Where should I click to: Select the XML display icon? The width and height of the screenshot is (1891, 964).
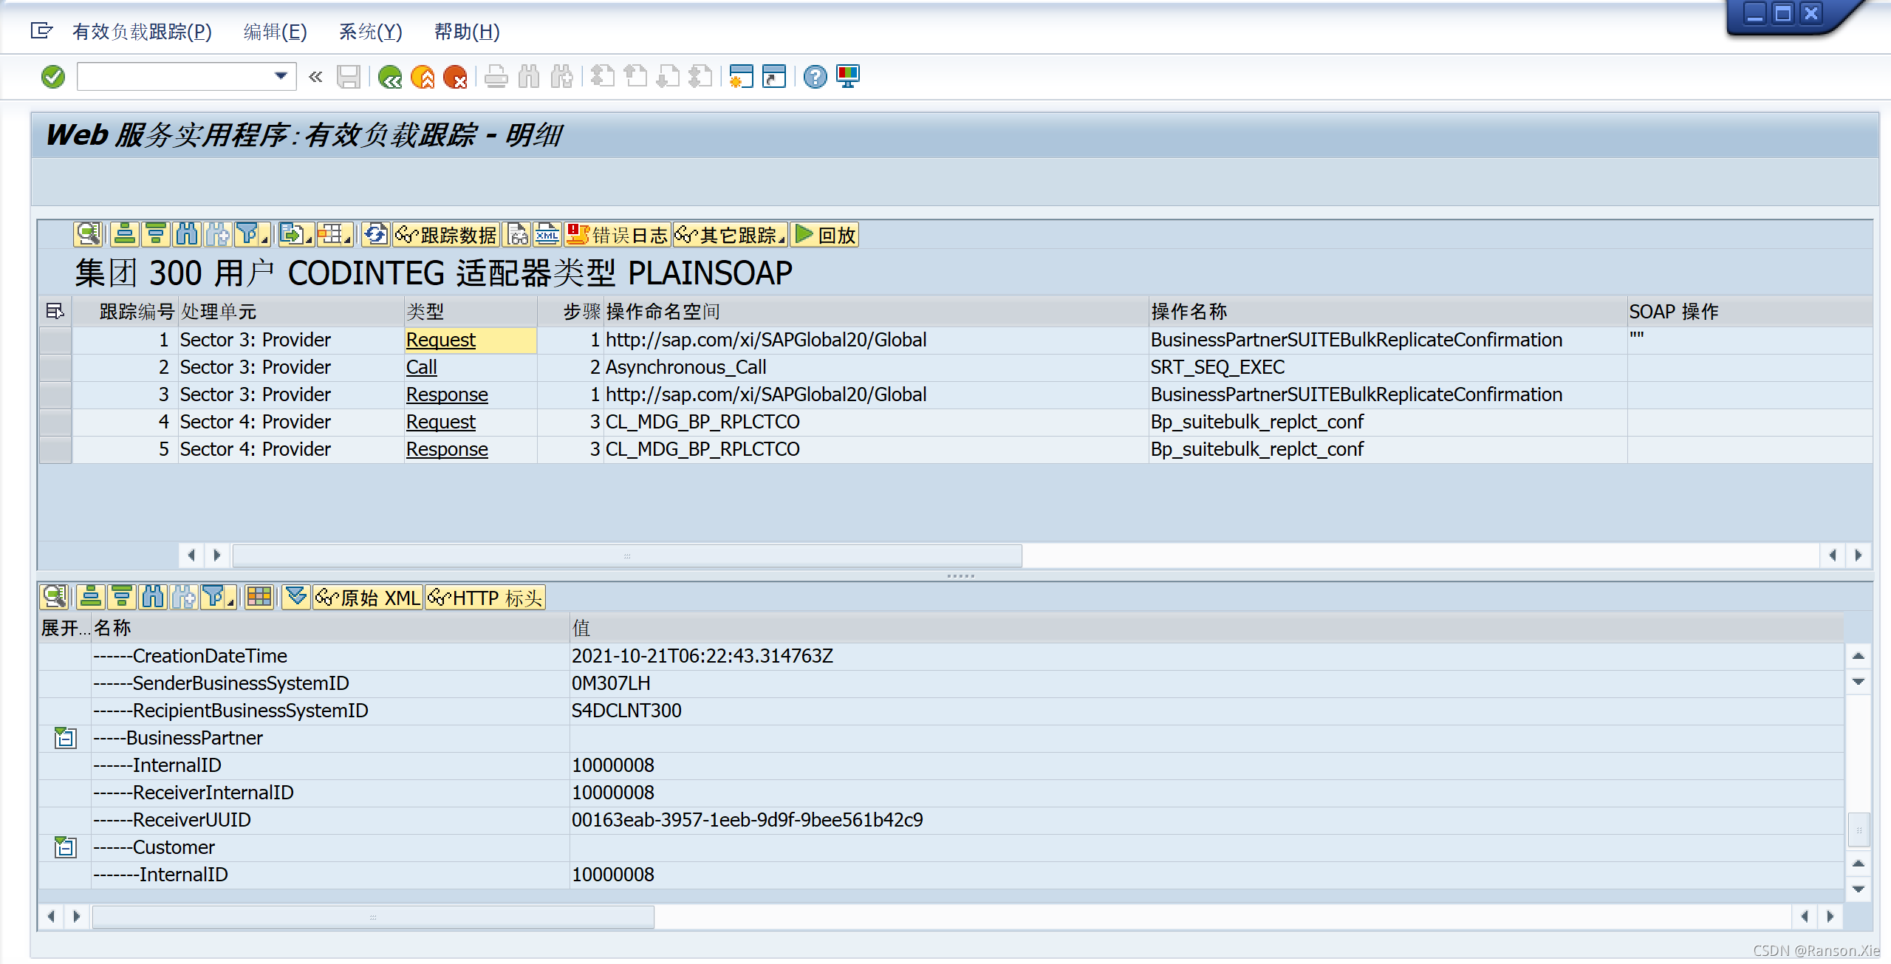[x=547, y=235]
